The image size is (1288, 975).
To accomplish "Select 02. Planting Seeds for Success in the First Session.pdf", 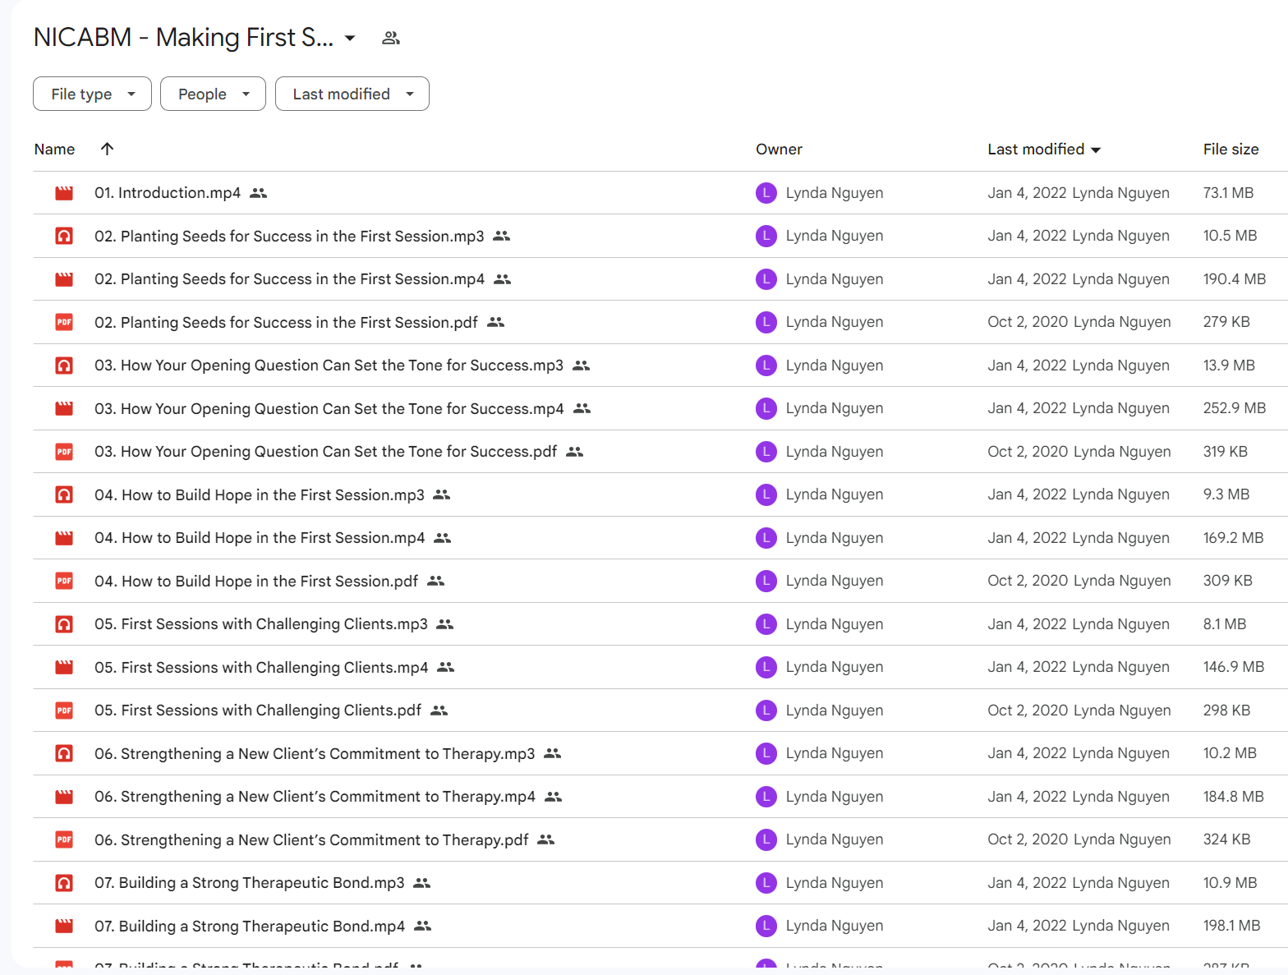I will (286, 322).
